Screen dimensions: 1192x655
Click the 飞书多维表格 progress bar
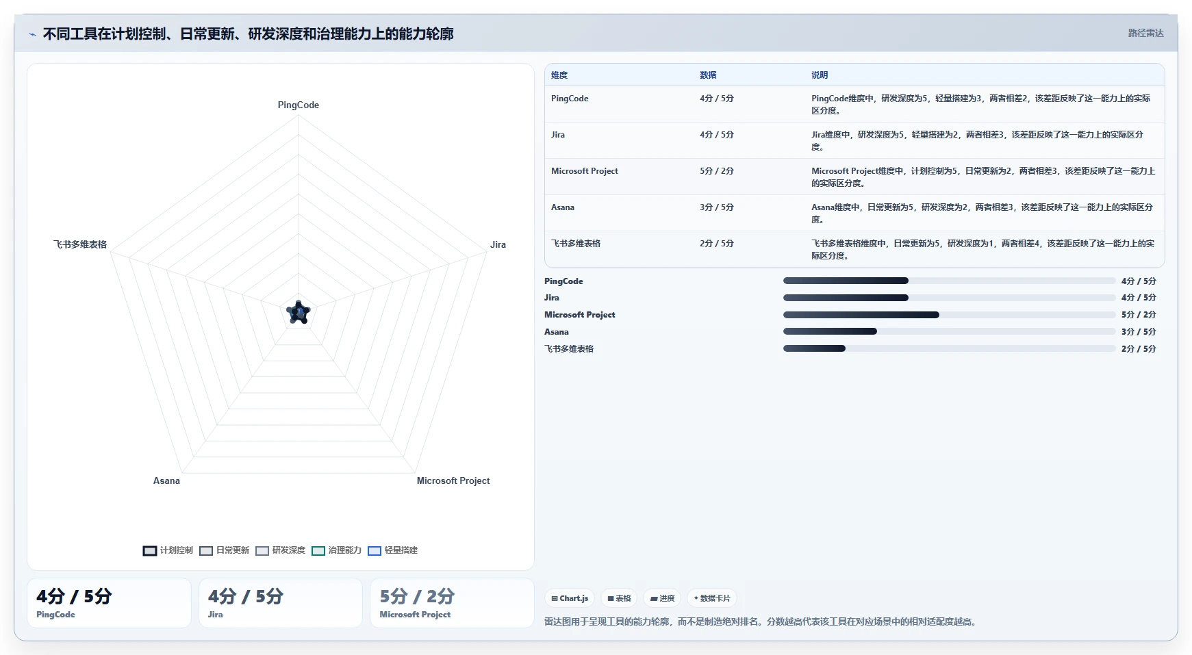pyautogui.click(x=949, y=348)
